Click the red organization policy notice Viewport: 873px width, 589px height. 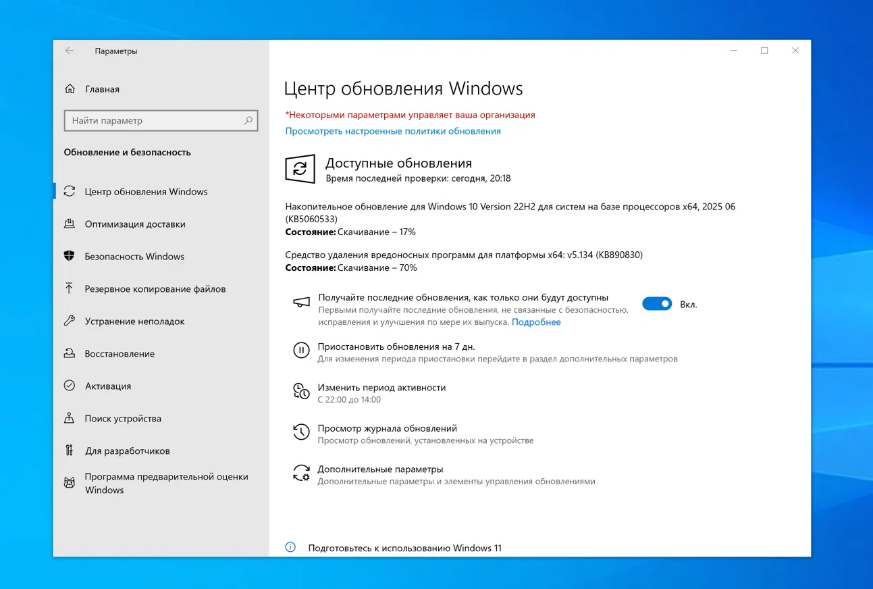tap(410, 115)
